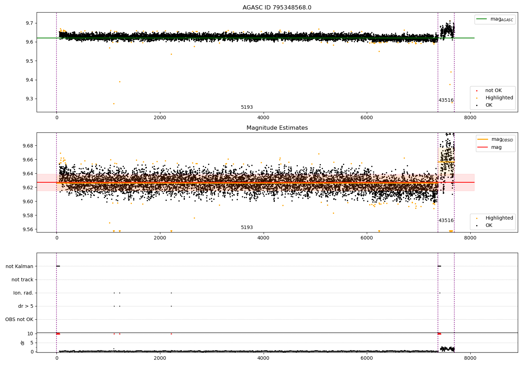This screenshot has height=366, width=523.
Task: Click the 9.66 y-axis tick label
Action: click(28, 160)
